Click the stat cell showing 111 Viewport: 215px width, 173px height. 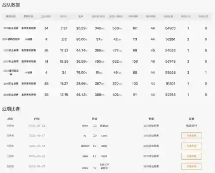[135, 39]
